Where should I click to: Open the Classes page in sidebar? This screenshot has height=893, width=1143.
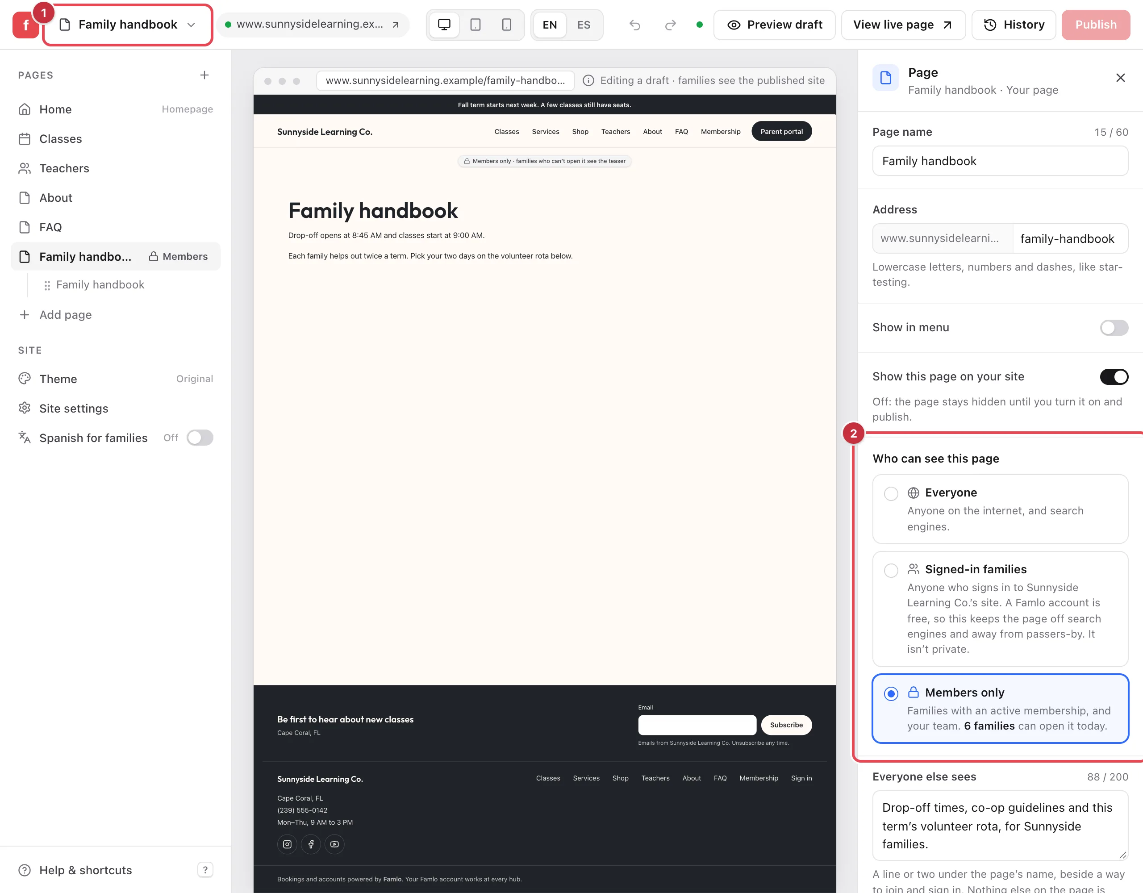tap(116, 139)
